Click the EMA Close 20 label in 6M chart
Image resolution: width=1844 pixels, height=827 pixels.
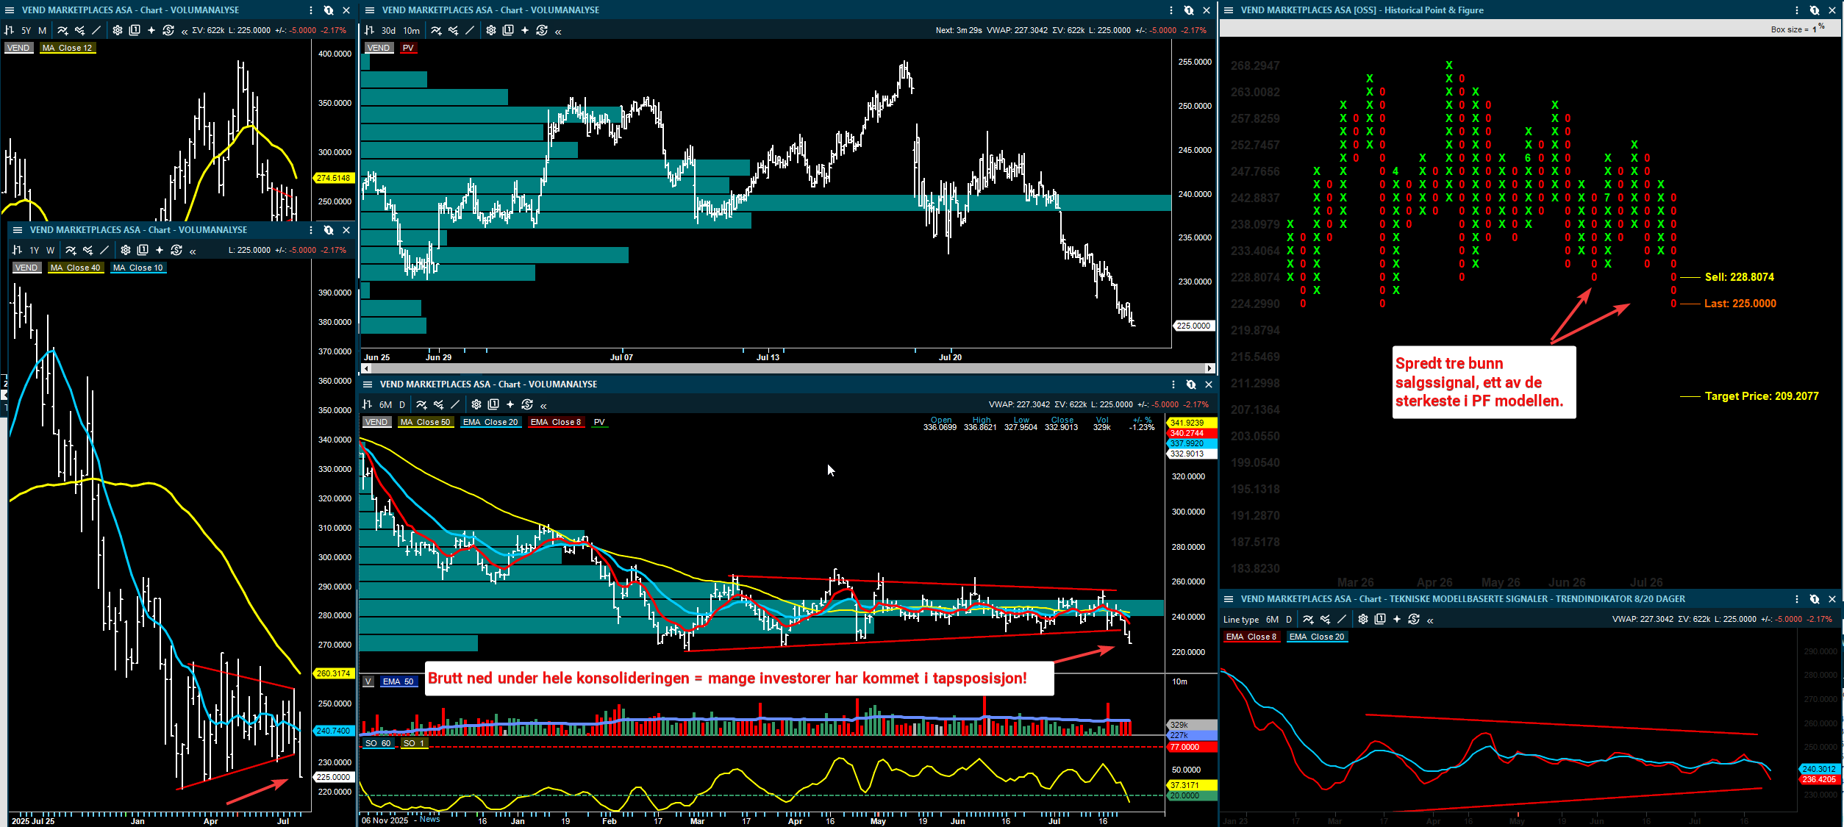point(490,422)
